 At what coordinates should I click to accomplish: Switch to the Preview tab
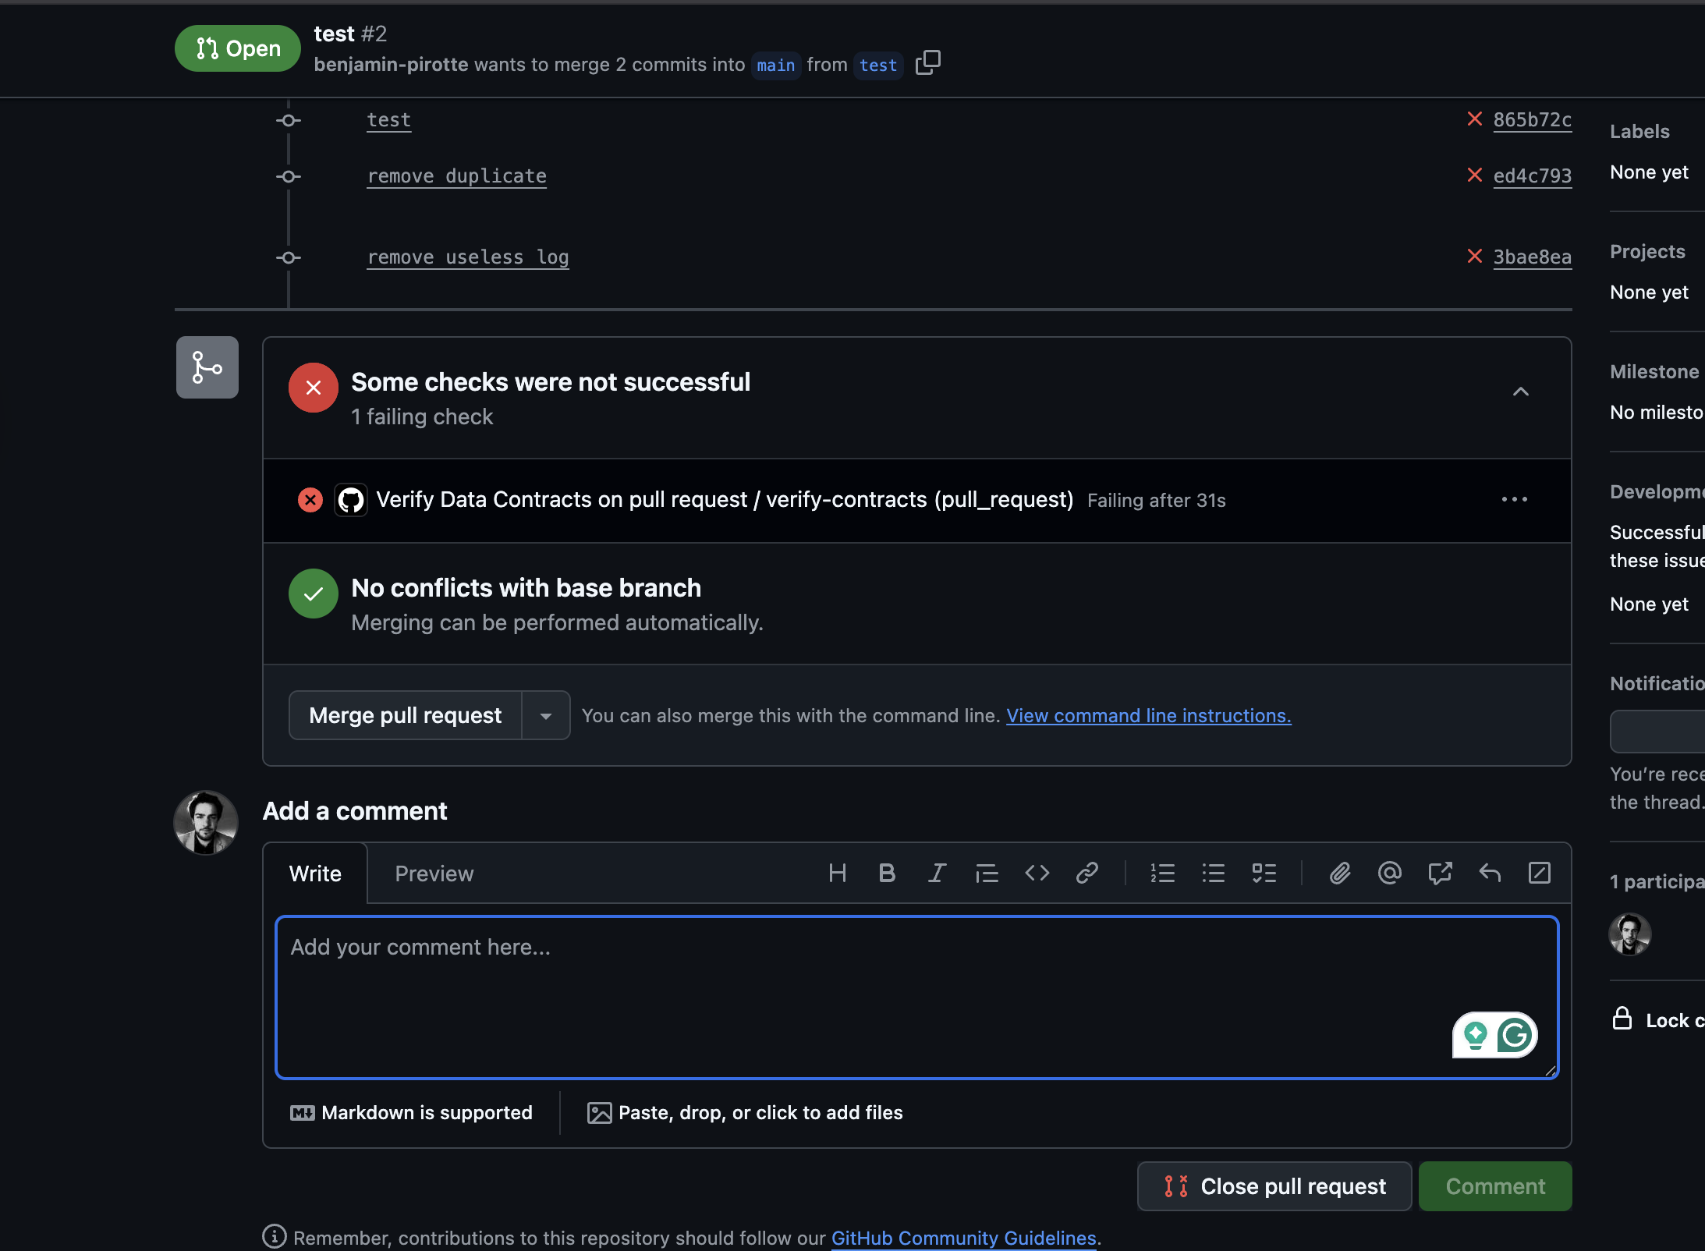(x=434, y=874)
